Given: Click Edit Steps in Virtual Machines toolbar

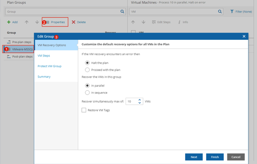Looking at the screenshot, I should (x=161, y=22).
